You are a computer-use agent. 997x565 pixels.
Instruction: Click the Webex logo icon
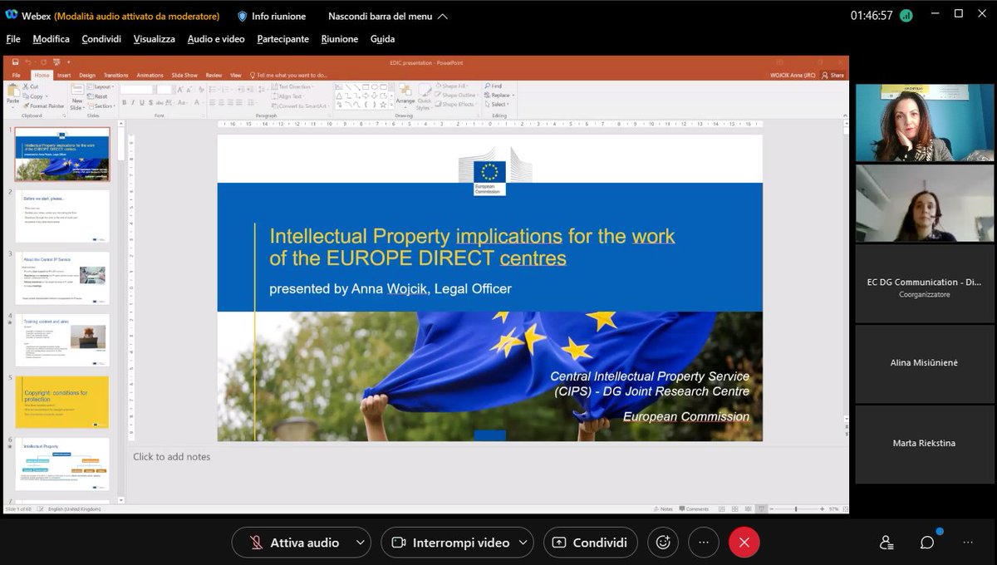12,16
